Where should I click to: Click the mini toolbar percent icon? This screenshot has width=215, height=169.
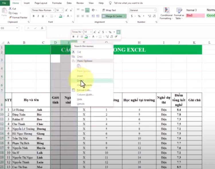click(x=110, y=32)
